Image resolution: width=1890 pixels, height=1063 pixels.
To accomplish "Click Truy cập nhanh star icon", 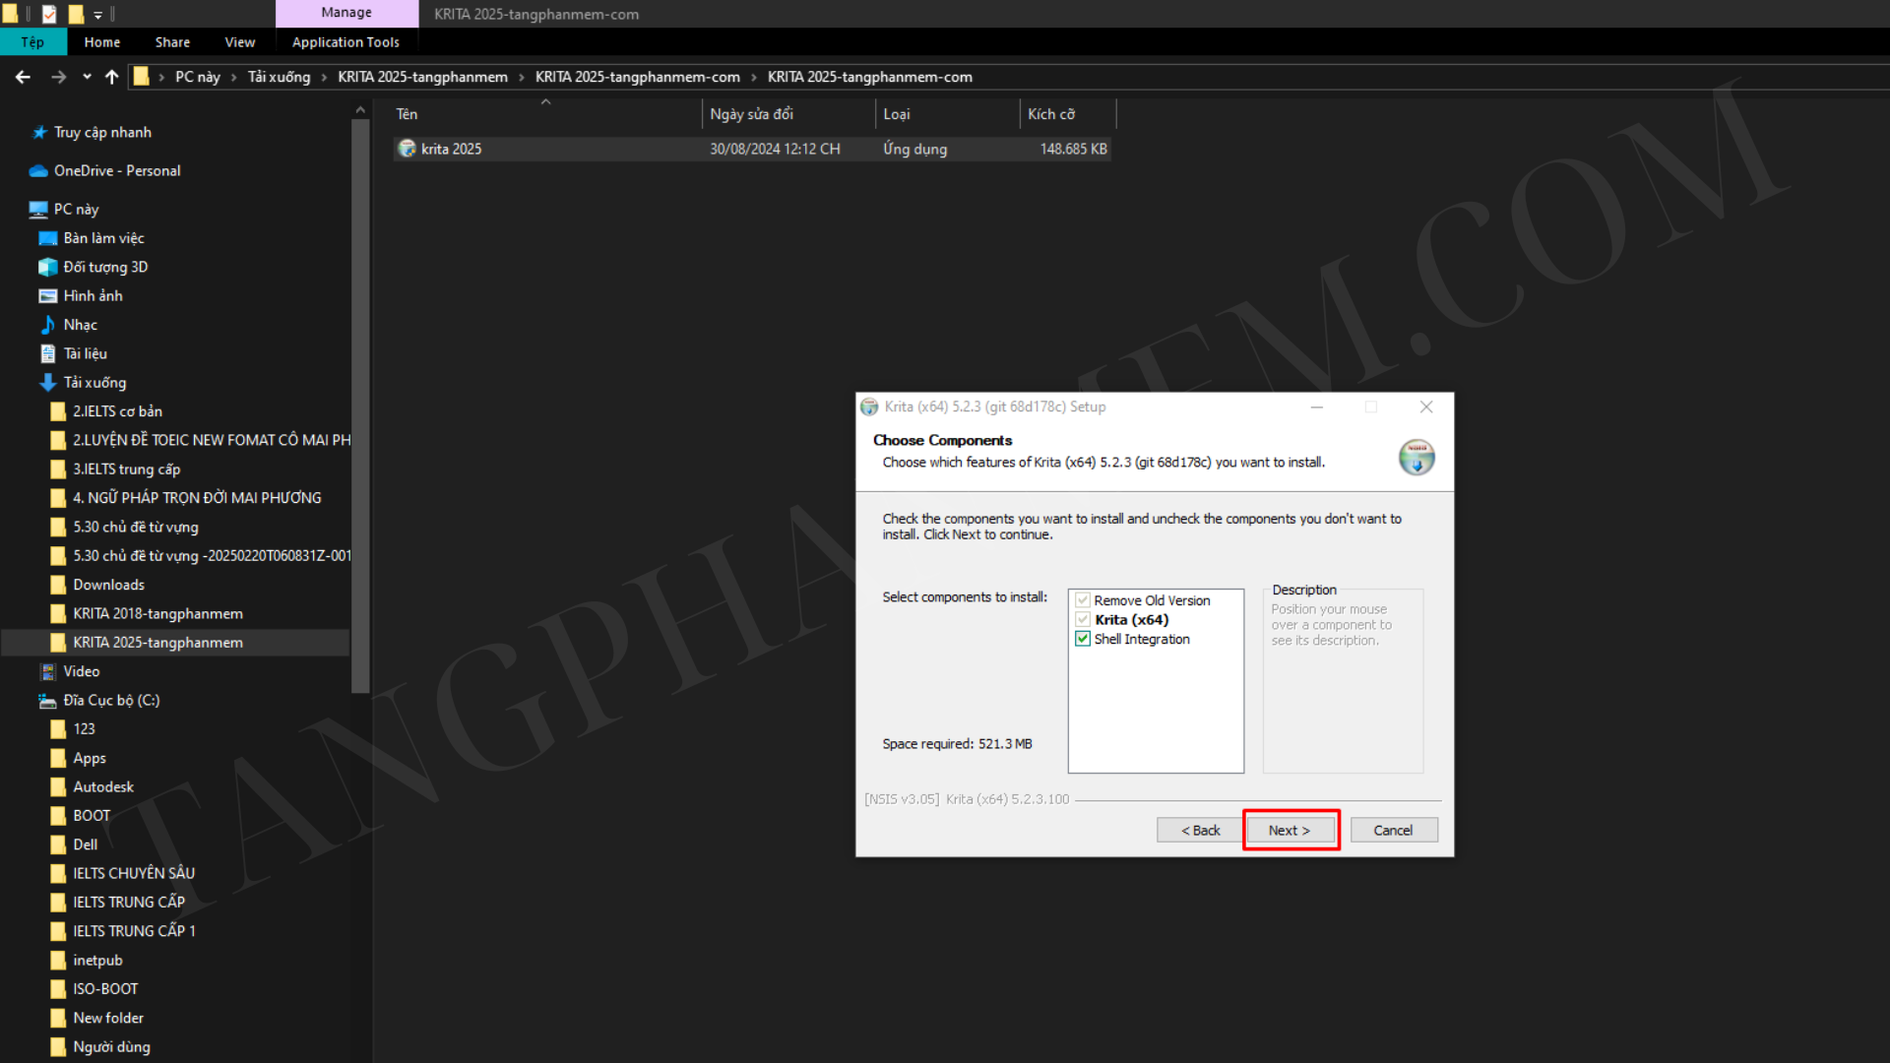I will [x=39, y=132].
